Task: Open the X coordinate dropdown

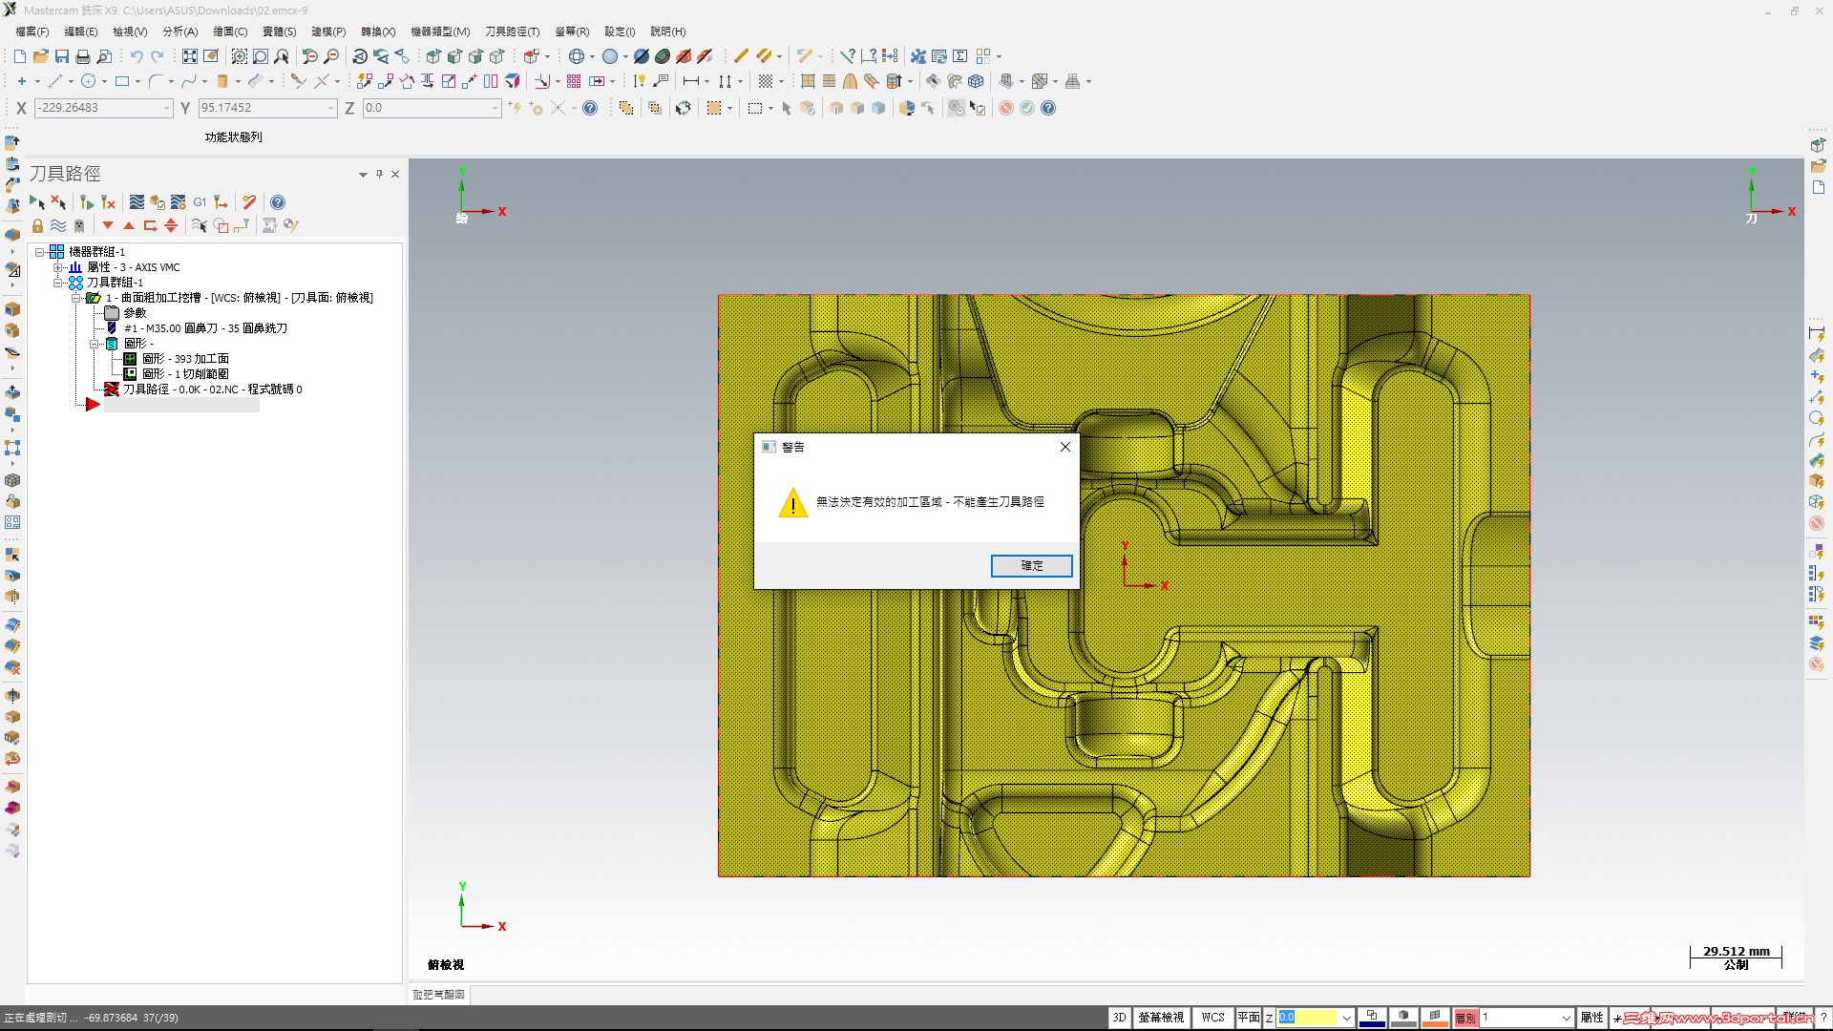Action: [x=167, y=108]
